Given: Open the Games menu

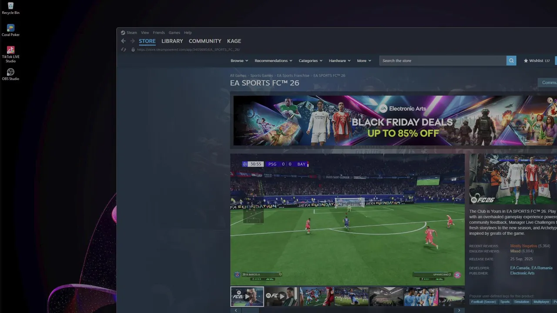Looking at the screenshot, I should 174,33.
